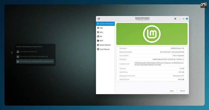Click the Upload button
The height and width of the screenshot is (110, 209).
(x=182, y=91)
